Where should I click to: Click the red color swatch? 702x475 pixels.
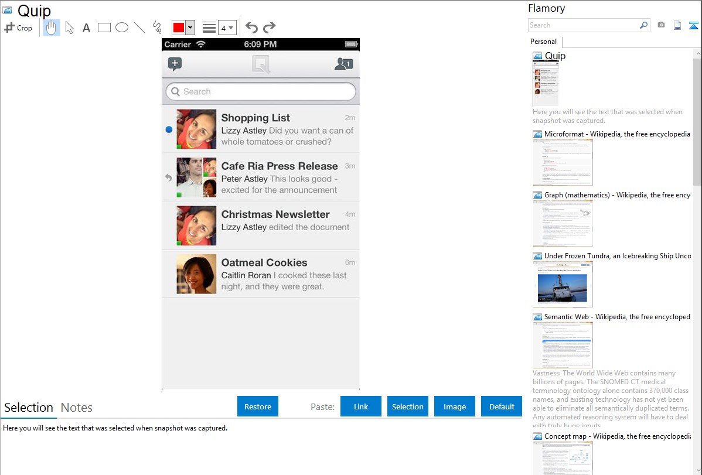179,28
